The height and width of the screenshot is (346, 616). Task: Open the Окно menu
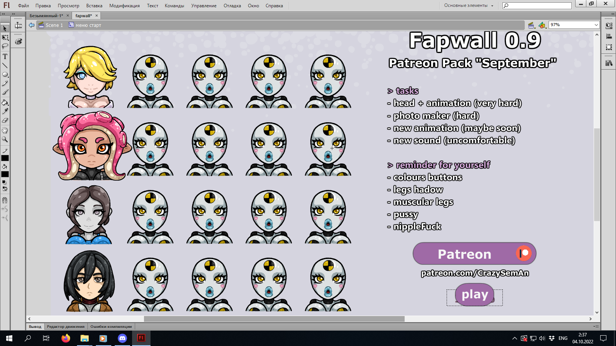tap(253, 6)
